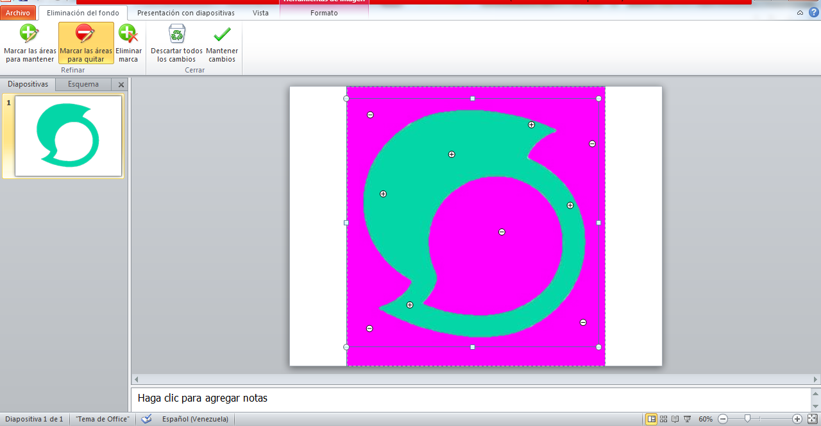Screen dimensions: 821x426
Task: Click minus mark inside the inner pink circle
Action: pyautogui.click(x=502, y=232)
